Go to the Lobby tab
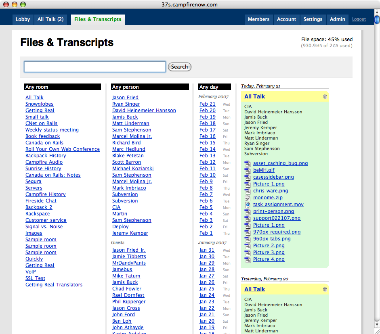 pos(23,19)
